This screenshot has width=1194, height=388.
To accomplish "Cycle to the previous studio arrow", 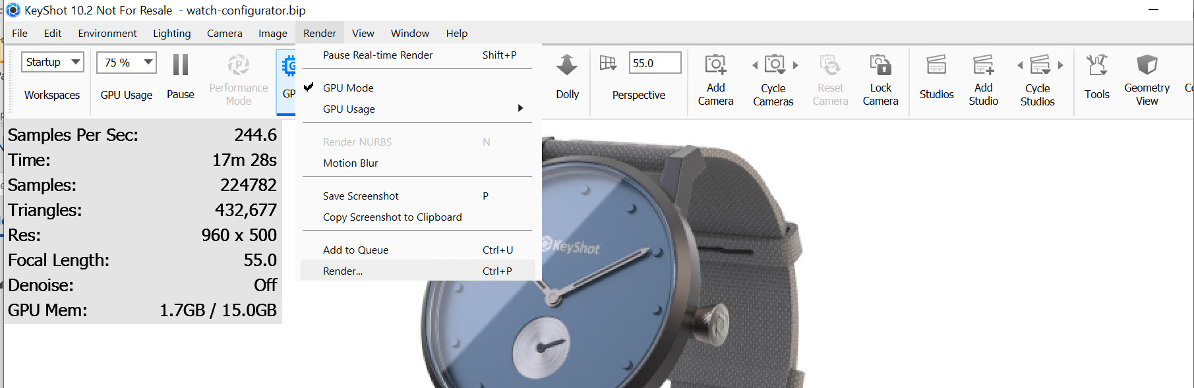I will pos(1020,65).
